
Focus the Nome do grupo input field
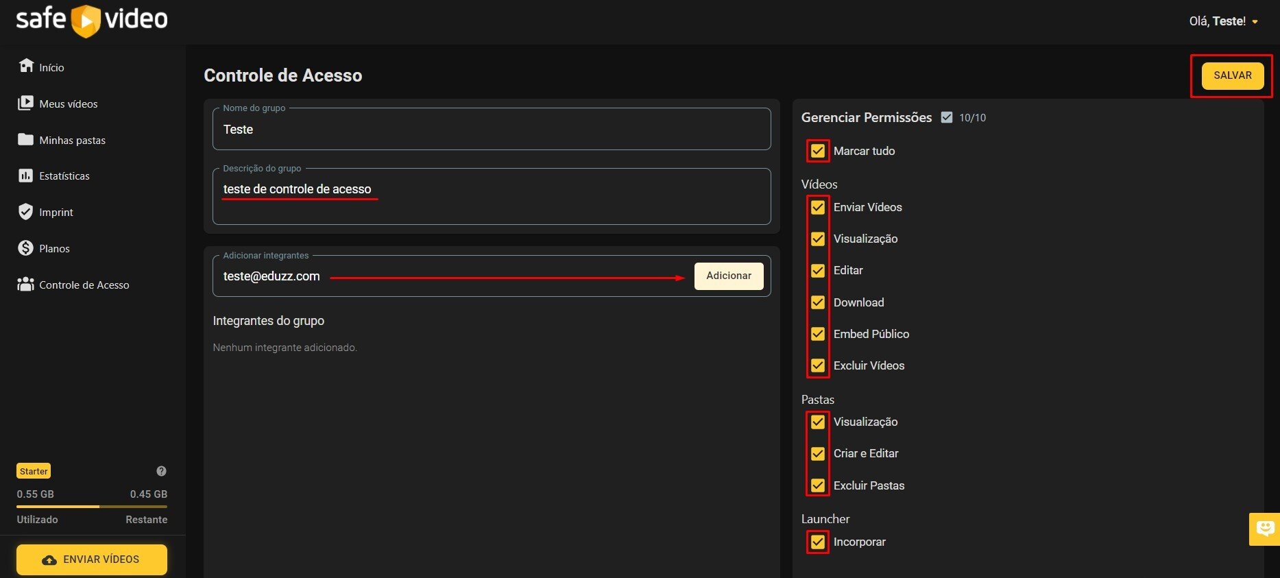491,130
